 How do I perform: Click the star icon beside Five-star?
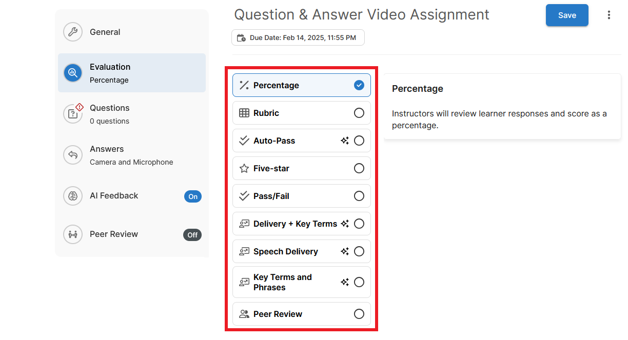click(244, 168)
